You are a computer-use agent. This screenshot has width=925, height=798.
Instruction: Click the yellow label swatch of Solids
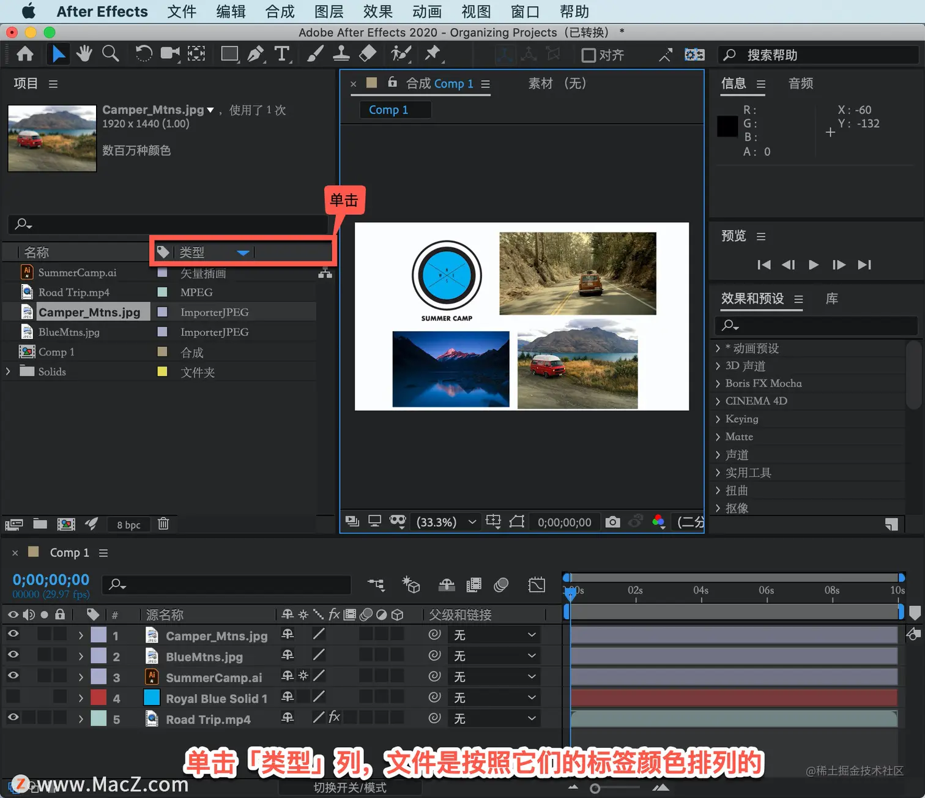(162, 371)
